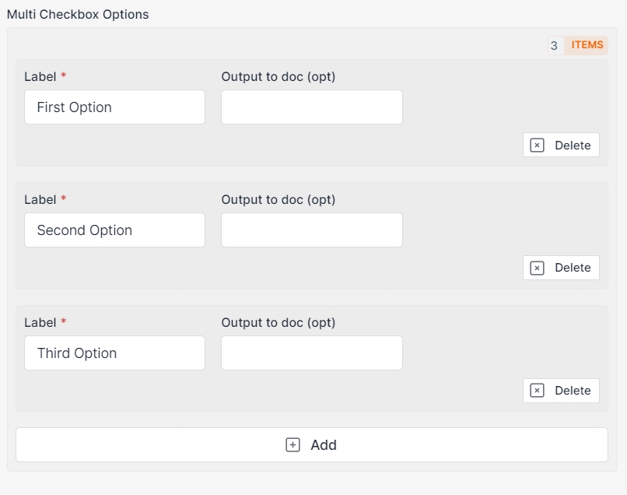
Task: Click the X icon in the second Delete button
Action: pos(537,268)
